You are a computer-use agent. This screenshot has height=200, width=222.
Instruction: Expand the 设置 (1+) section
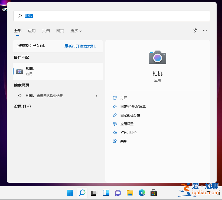click(22, 106)
